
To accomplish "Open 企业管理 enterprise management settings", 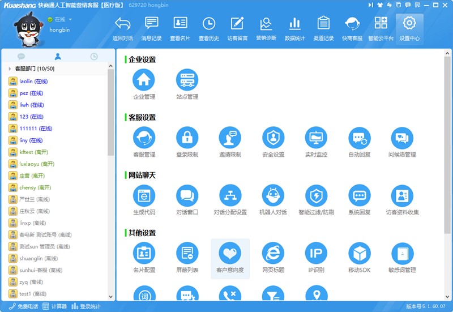I will pos(144,80).
